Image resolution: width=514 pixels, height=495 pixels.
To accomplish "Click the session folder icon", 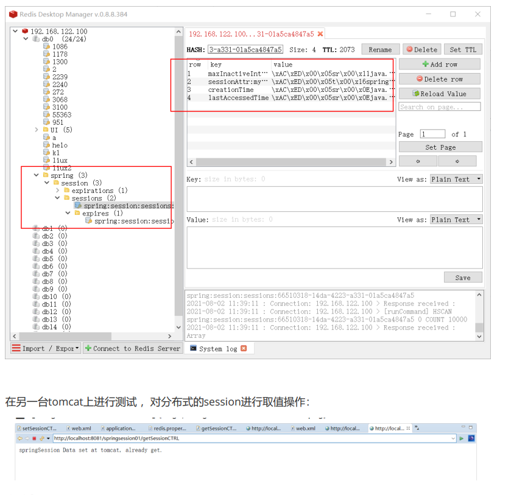I will coord(57,183).
